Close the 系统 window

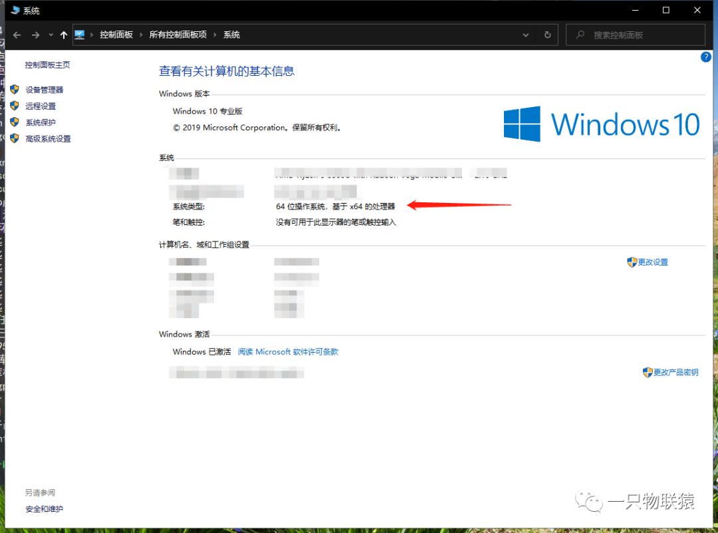pyautogui.click(x=697, y=10)
